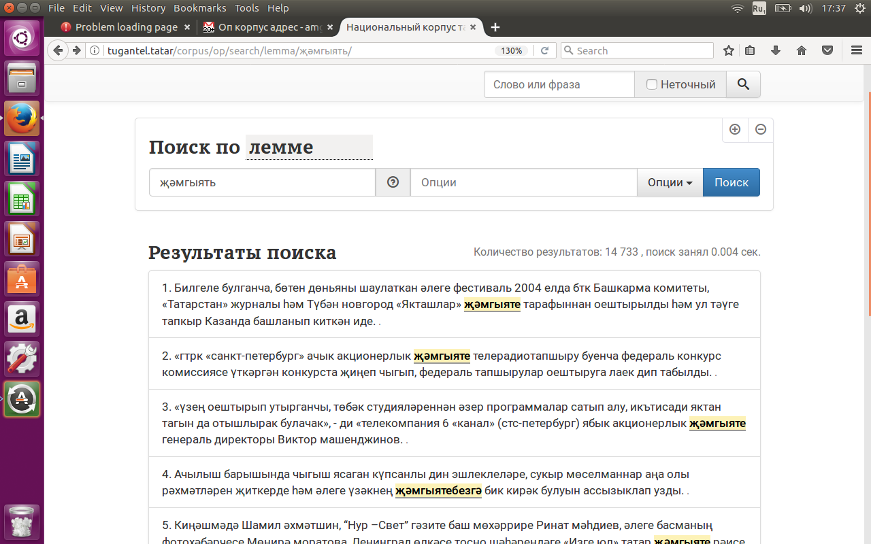Viewport: 871px width, 544px height.
Task: Bookmark this page with the star icon
Action: (x=728, y=50)
